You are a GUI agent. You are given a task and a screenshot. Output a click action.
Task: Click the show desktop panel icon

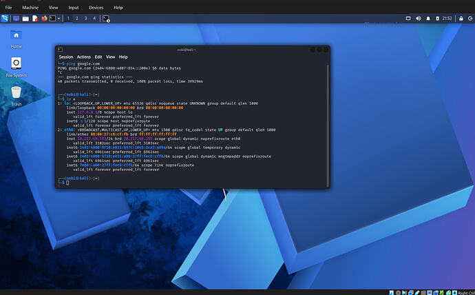(x=17, y=19)
